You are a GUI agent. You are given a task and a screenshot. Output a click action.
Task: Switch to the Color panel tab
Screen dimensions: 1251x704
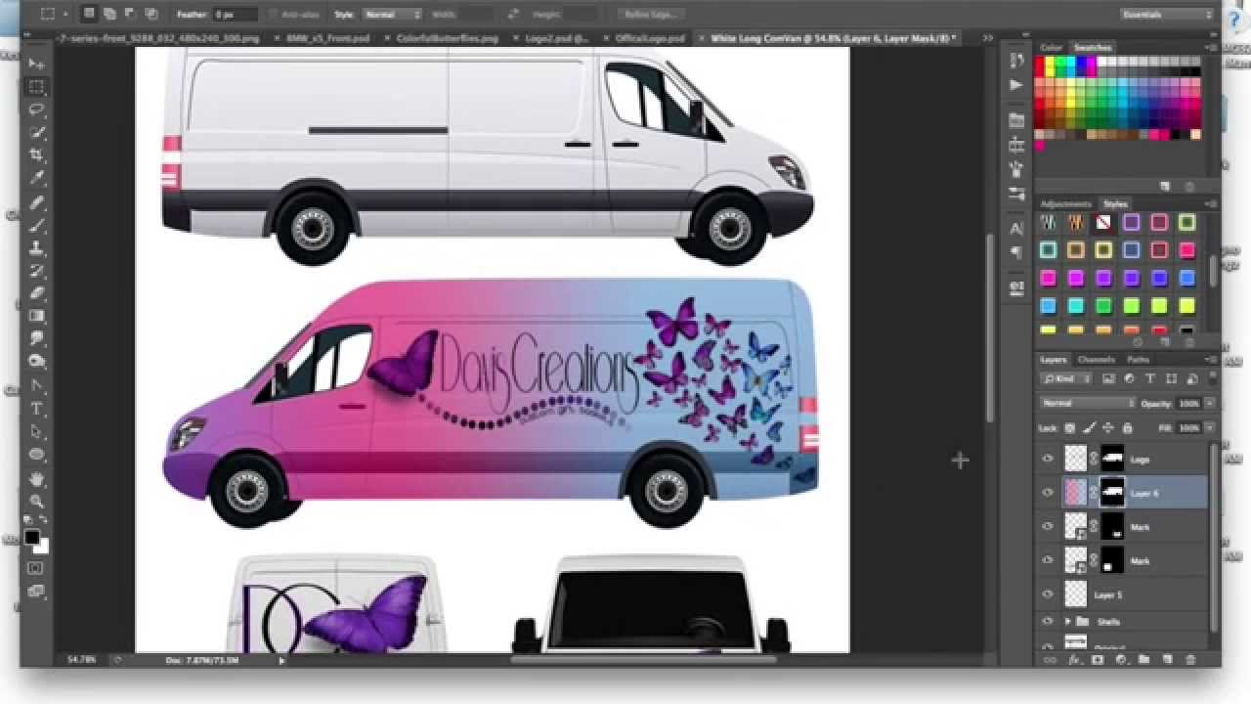1052,47
